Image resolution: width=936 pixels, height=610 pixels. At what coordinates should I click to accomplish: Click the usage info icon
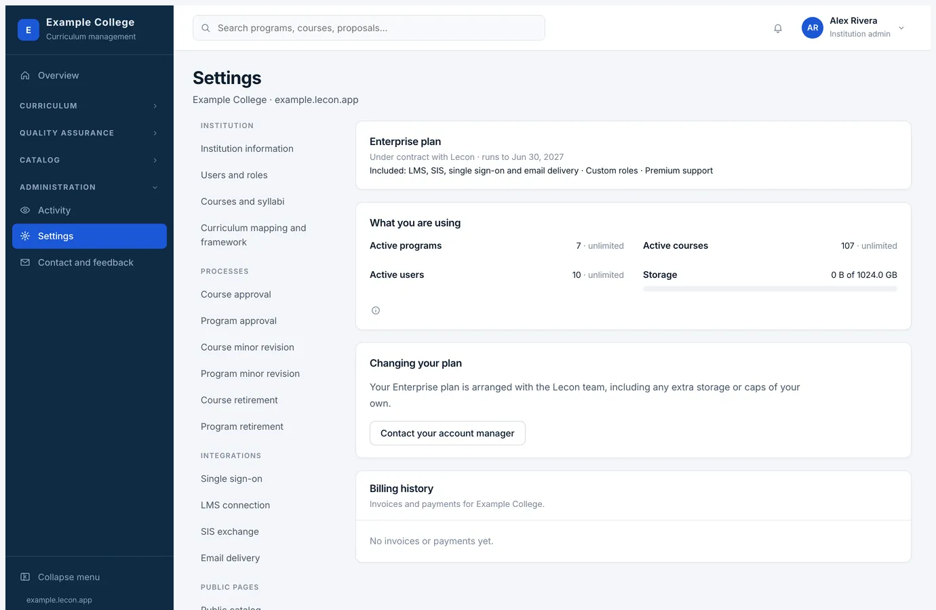(x=376, y=310)
